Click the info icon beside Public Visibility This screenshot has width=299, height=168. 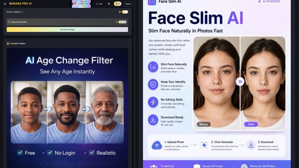pyautogui.click(x=22, y=12)
